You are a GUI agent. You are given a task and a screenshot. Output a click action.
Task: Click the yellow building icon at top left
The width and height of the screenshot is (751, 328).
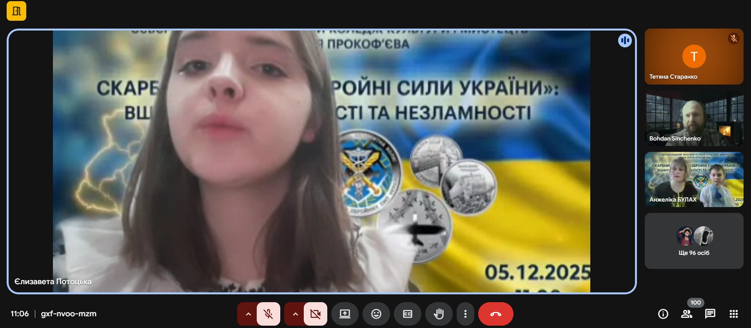pos(16,11)
